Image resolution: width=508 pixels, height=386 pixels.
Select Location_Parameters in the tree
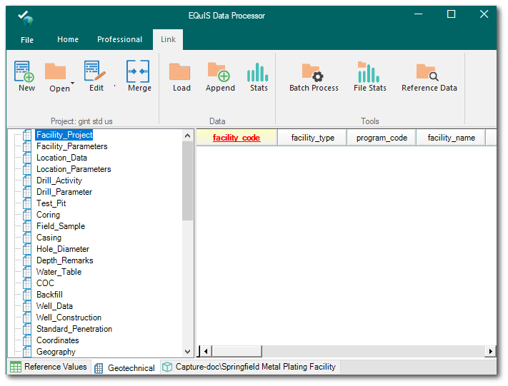74,169
